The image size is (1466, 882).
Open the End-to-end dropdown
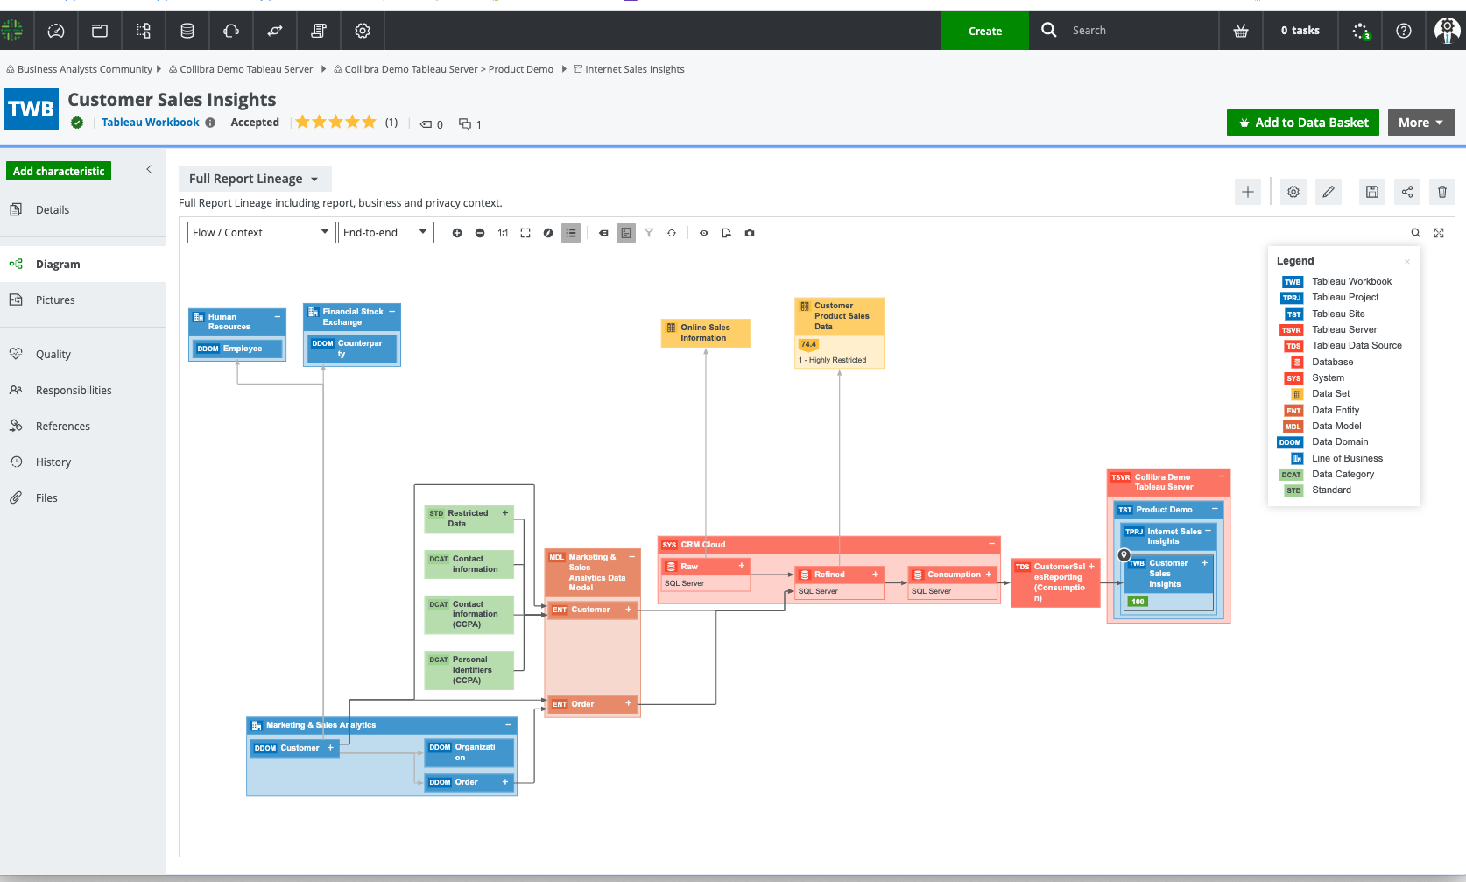(386, 232)
